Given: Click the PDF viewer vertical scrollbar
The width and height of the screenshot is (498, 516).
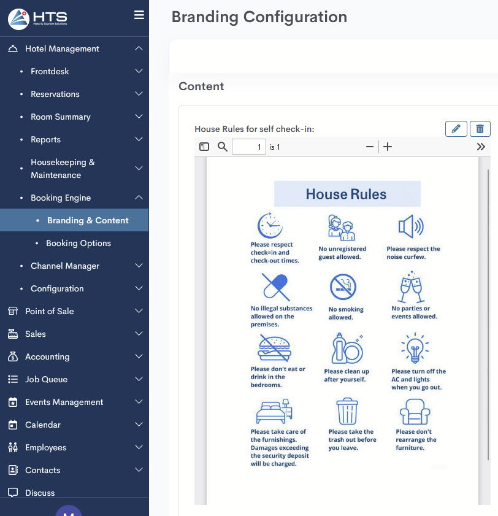Looking at the screenshot, I should (x=488, y=307).
